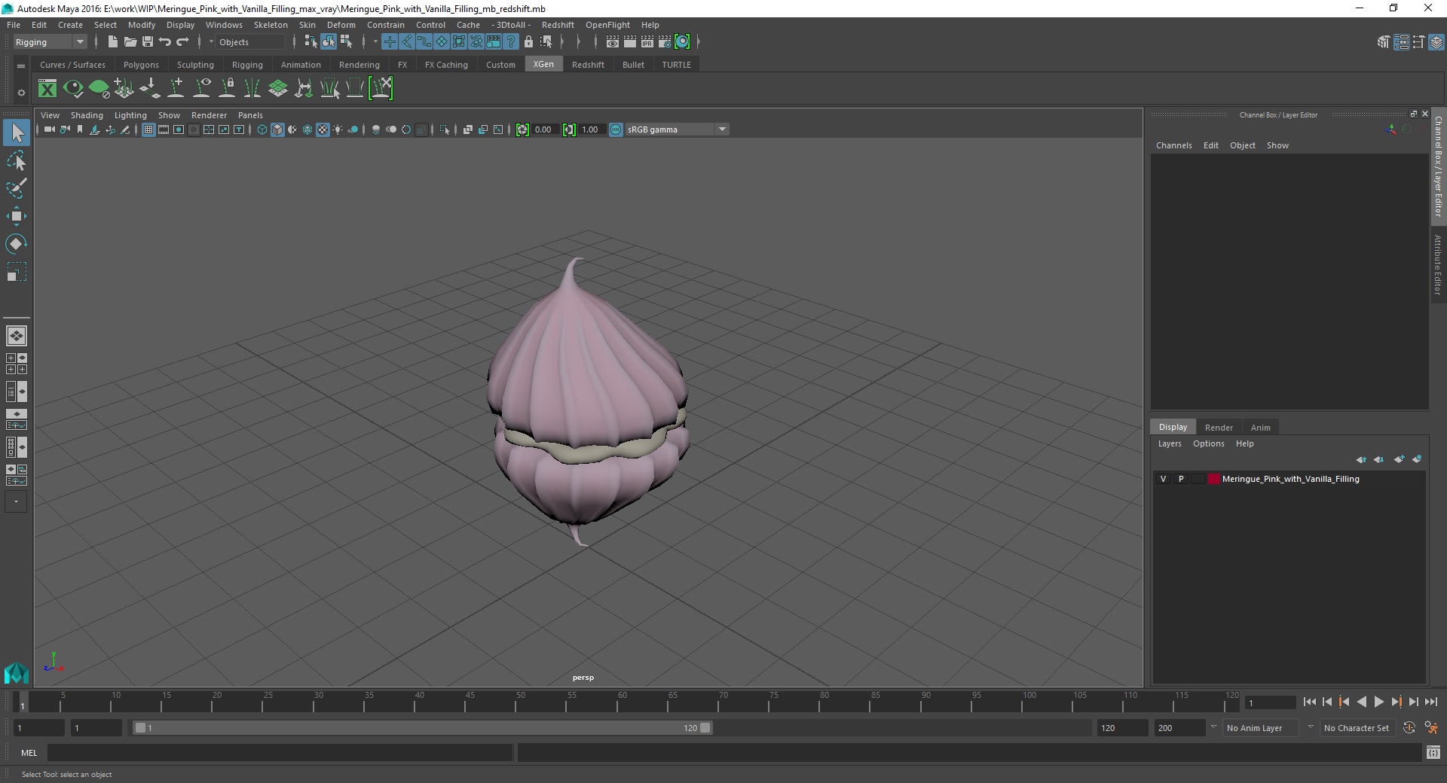Toggle wireframe shading in viewport toolbar

pos(262,129)
